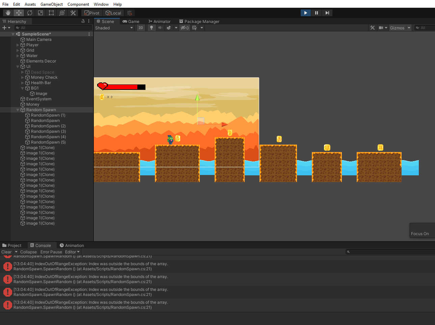
Task: Expand the Health Bar object
Action: pos(23,83)
